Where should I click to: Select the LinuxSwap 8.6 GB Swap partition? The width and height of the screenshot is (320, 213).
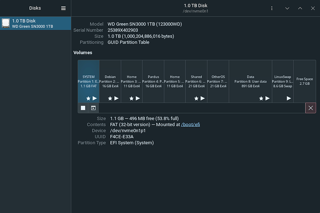coord(282,81)
